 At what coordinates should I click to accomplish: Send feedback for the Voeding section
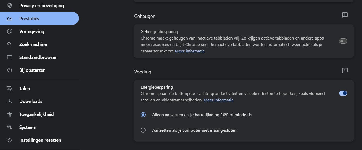pos(345,70)
